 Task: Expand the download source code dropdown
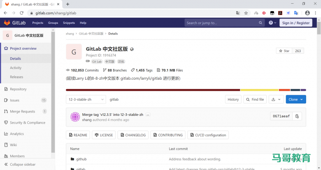pyautogui.click(x=275, y=99)
